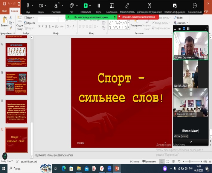
Task: Switch to the Главная ribbon tab
Action: click(x=14, y=11)
